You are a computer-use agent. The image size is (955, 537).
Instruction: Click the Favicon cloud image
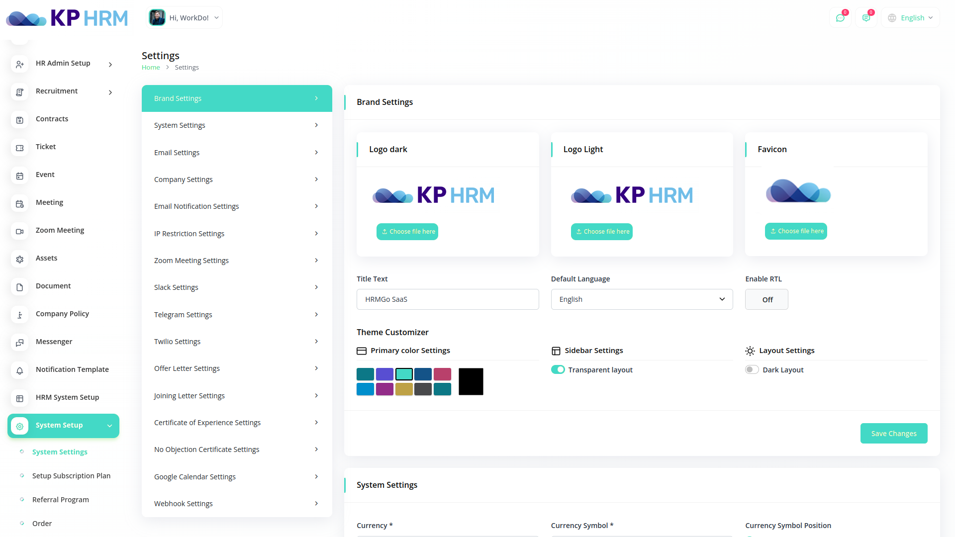click(798, 191)
